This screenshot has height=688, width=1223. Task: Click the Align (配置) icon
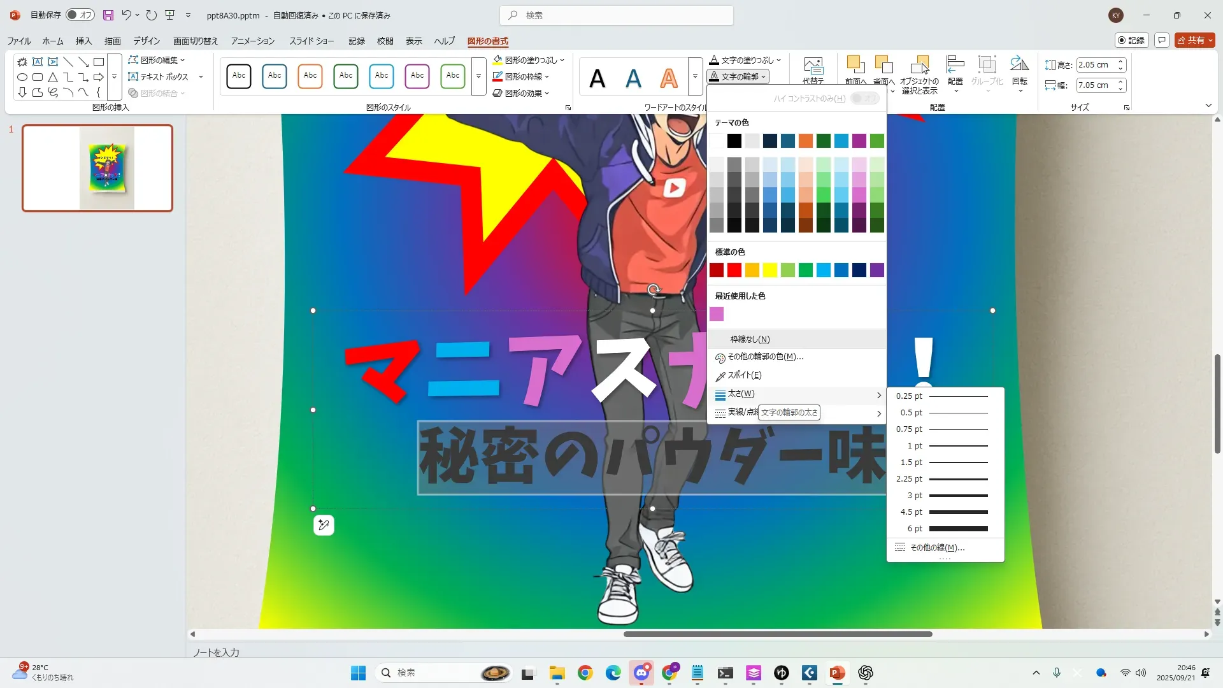point(955,64)
